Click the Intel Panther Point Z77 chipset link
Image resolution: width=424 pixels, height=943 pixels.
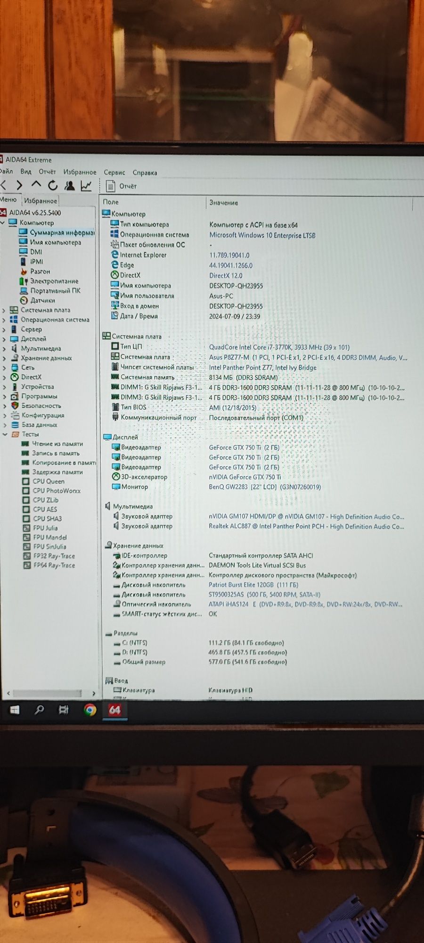point(263,368)
